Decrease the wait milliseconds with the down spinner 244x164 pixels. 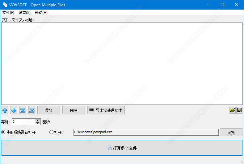click(37, 123)
